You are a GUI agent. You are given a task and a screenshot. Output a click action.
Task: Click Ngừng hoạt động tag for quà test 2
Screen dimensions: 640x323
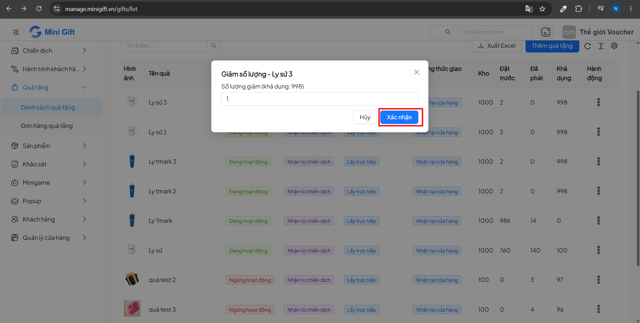click(x=250, y=280)
